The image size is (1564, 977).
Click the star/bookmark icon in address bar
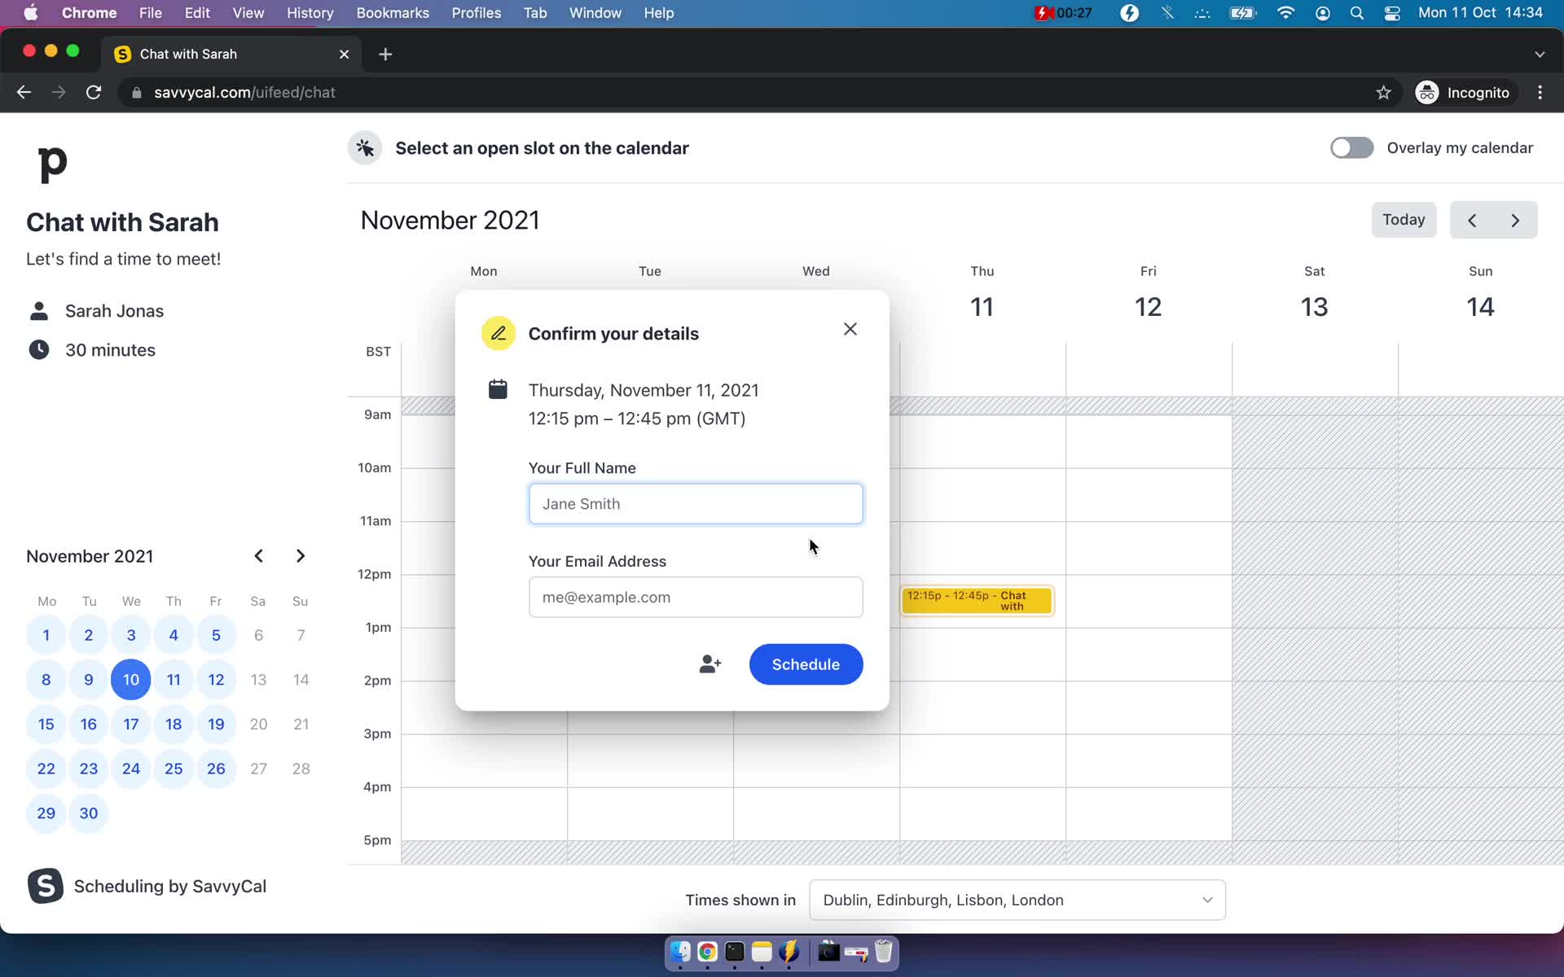(x=1384, y=92)
